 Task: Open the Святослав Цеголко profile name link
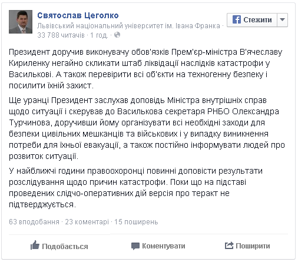pyautogui.click(x=78, y=15)
